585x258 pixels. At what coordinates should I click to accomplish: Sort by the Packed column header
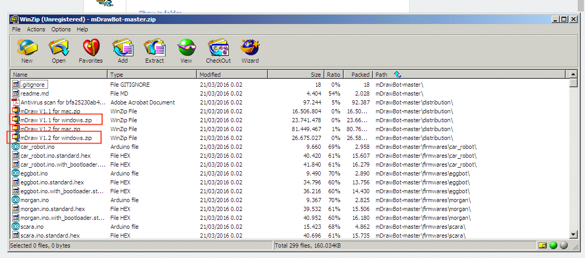point(358,75)
